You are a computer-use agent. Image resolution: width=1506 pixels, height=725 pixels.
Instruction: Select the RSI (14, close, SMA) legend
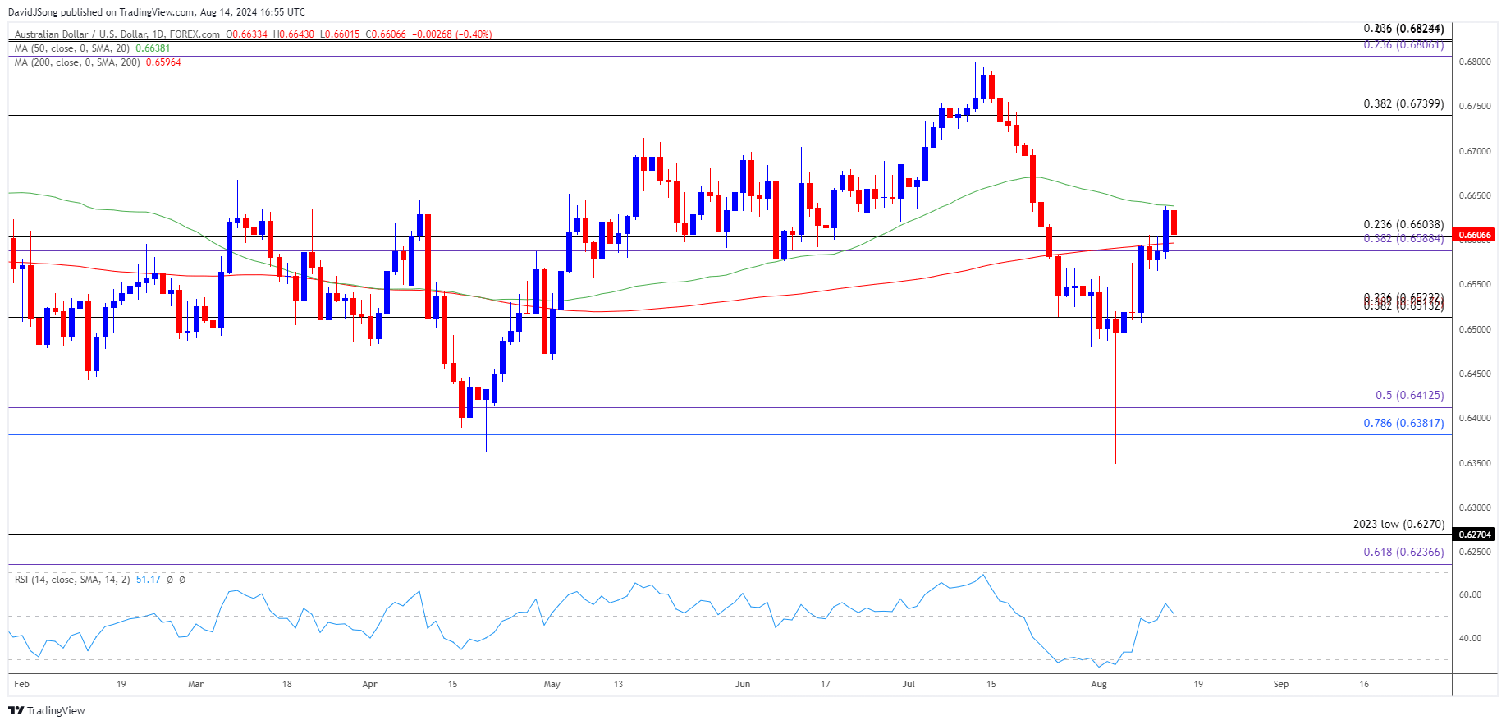(x=72, y=580)
